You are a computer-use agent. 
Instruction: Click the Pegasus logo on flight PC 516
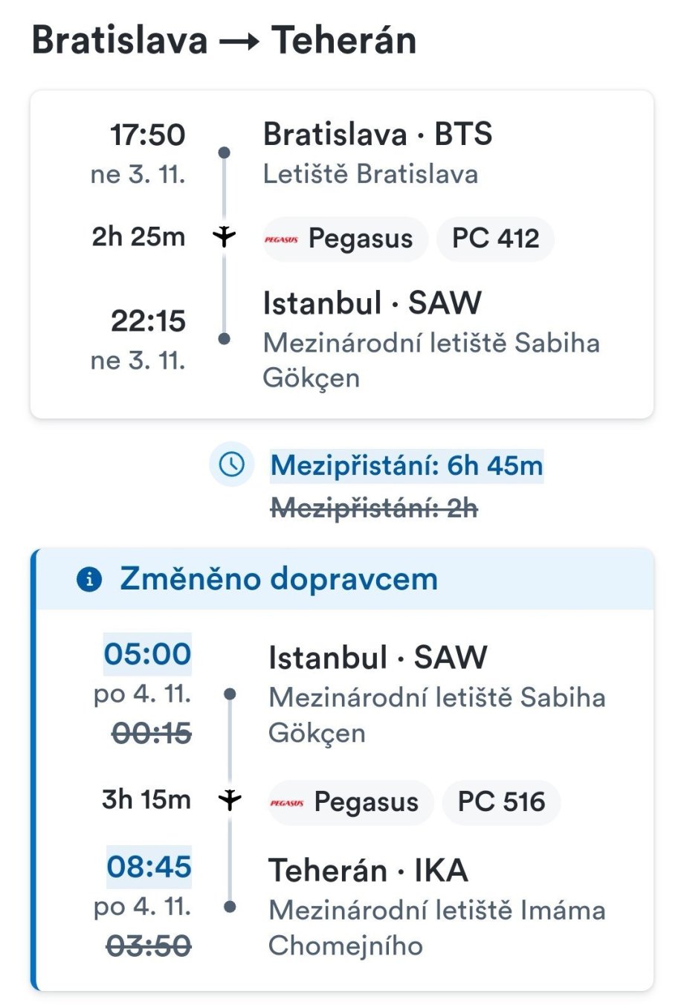tap(287, 803)
